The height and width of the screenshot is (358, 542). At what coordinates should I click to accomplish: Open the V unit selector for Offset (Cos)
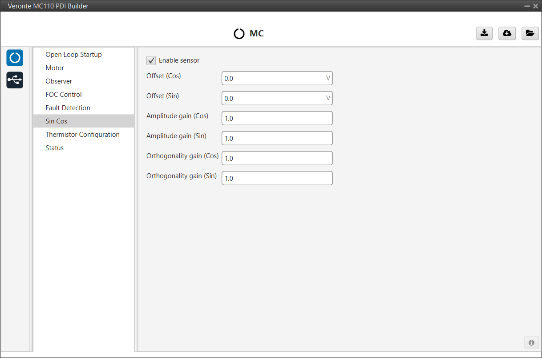tap(328, 78)
